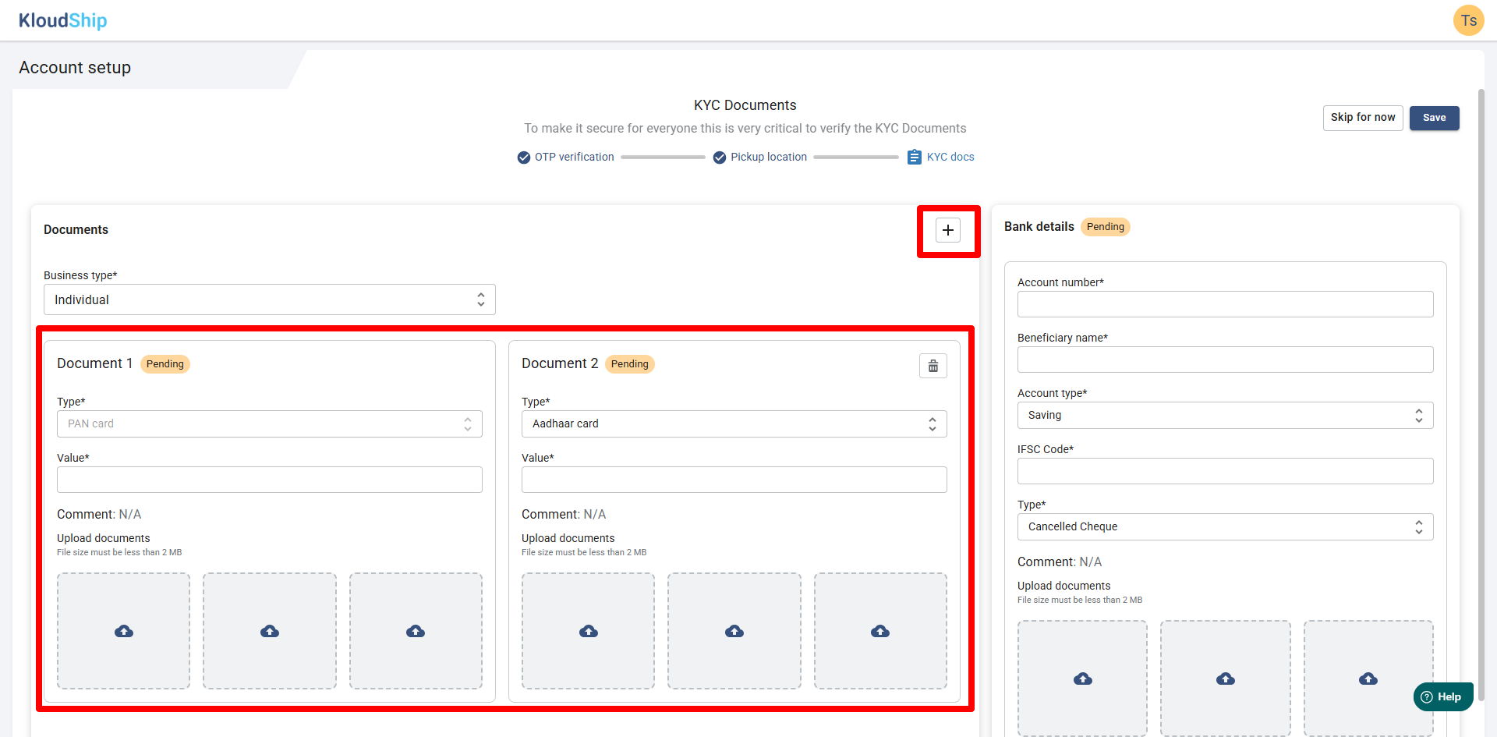Click the KloudShip logo
This screenshot has width=1497, height=737.
[62, 20]
